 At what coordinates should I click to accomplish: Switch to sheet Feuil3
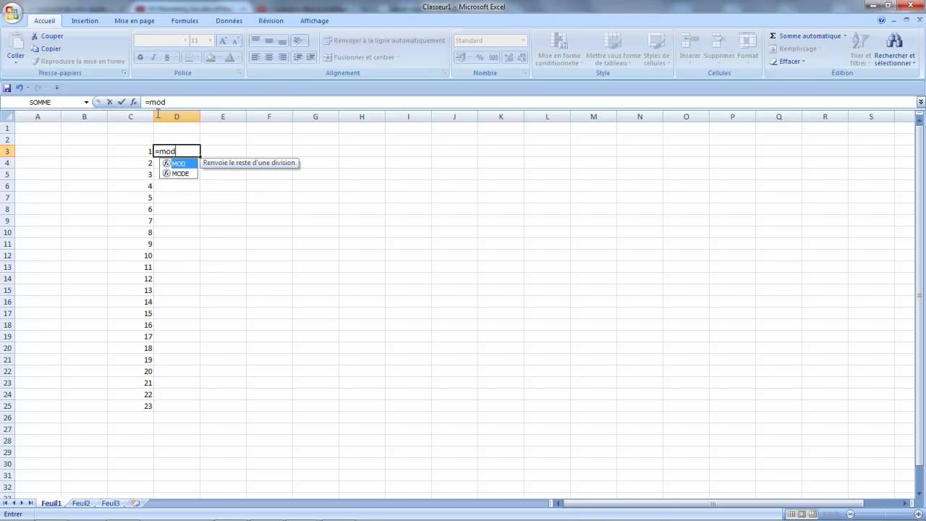click(111, 503)
